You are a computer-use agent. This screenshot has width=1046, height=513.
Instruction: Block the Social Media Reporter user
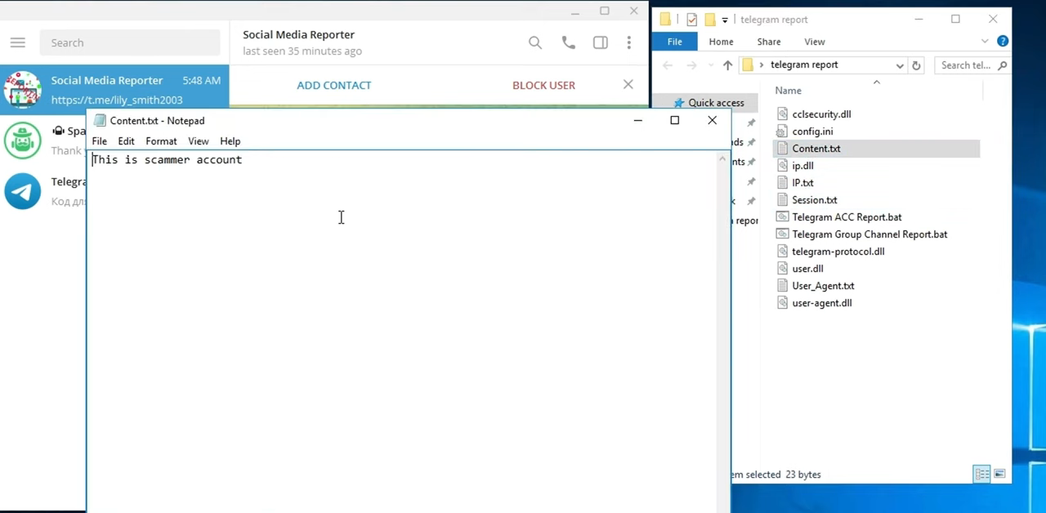[543, 85]
